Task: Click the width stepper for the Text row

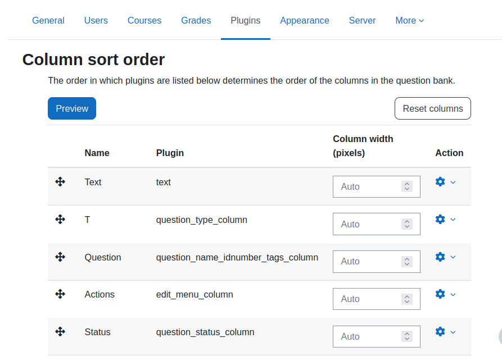Action: click(x=407, y=186)
